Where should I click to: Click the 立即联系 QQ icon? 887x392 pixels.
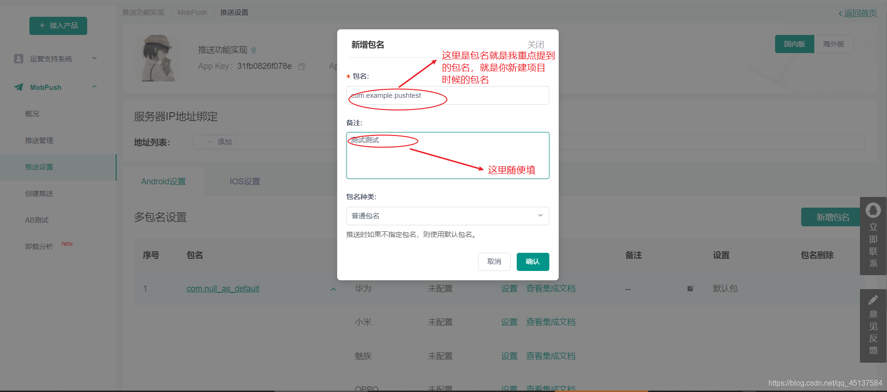tap(873, 210)
